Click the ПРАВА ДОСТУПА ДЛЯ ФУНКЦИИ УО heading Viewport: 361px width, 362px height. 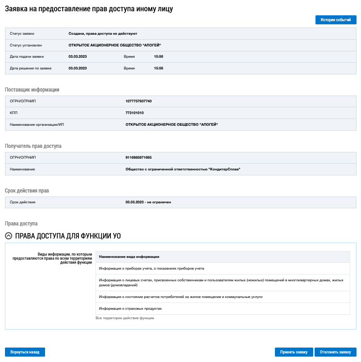[x=68, y=236]
